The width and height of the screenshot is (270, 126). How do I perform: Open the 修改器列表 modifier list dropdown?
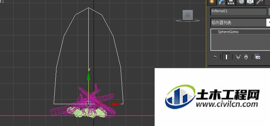(x=240, y=22)
